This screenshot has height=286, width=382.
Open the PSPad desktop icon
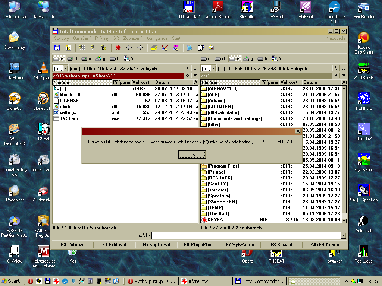[x=276, y=10]
